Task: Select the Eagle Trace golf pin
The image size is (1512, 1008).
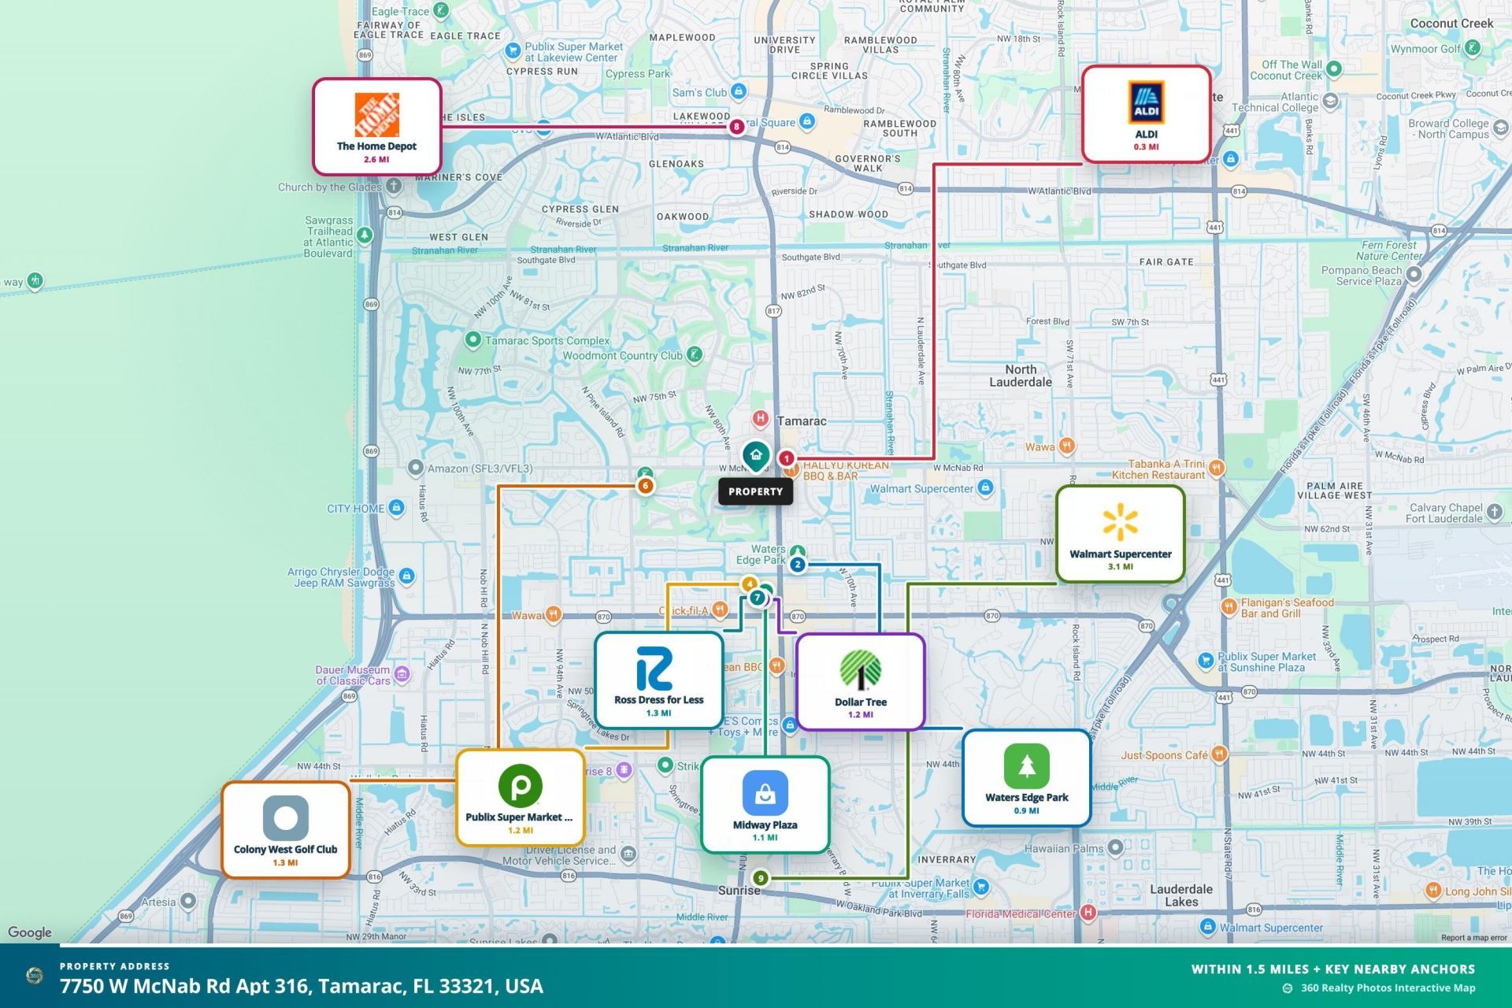Action: (x=441, y=10)
